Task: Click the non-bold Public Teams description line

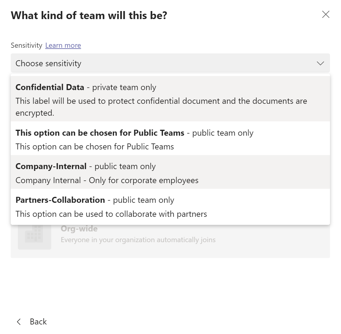Action: pos(95,147)
